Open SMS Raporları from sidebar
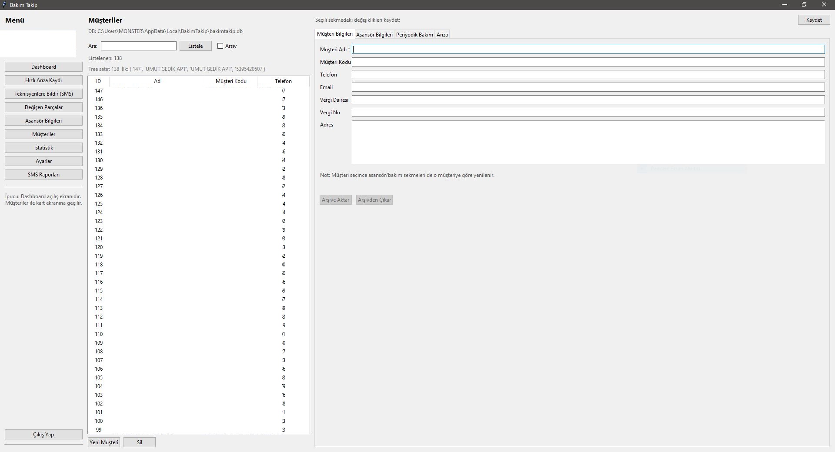The width and height of the screenshot is (835, 452). 43,175
